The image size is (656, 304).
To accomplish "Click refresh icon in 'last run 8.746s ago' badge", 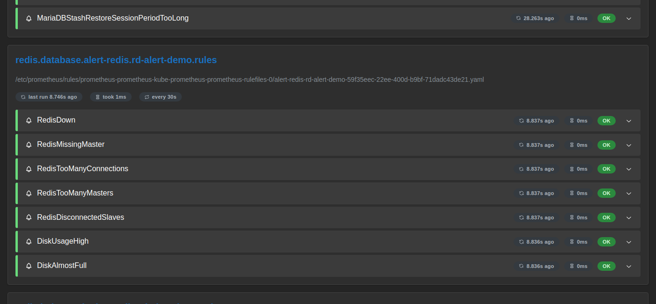I will coord(23,97).
